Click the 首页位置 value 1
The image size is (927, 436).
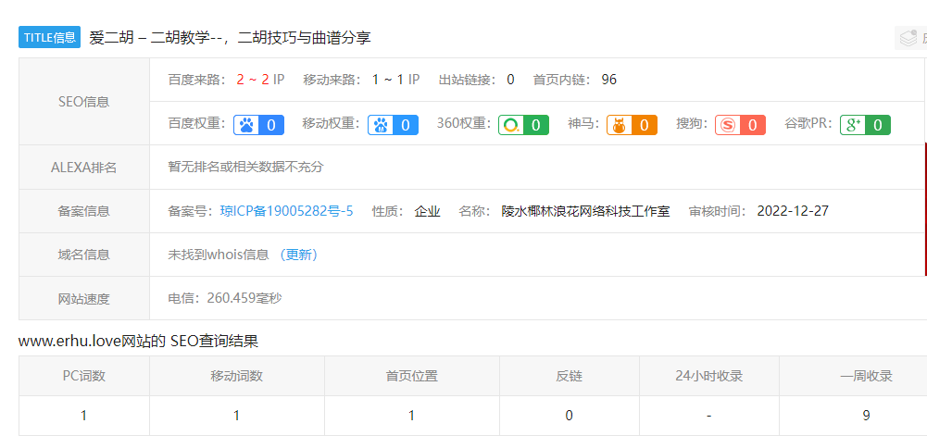[x=411, y=416]
